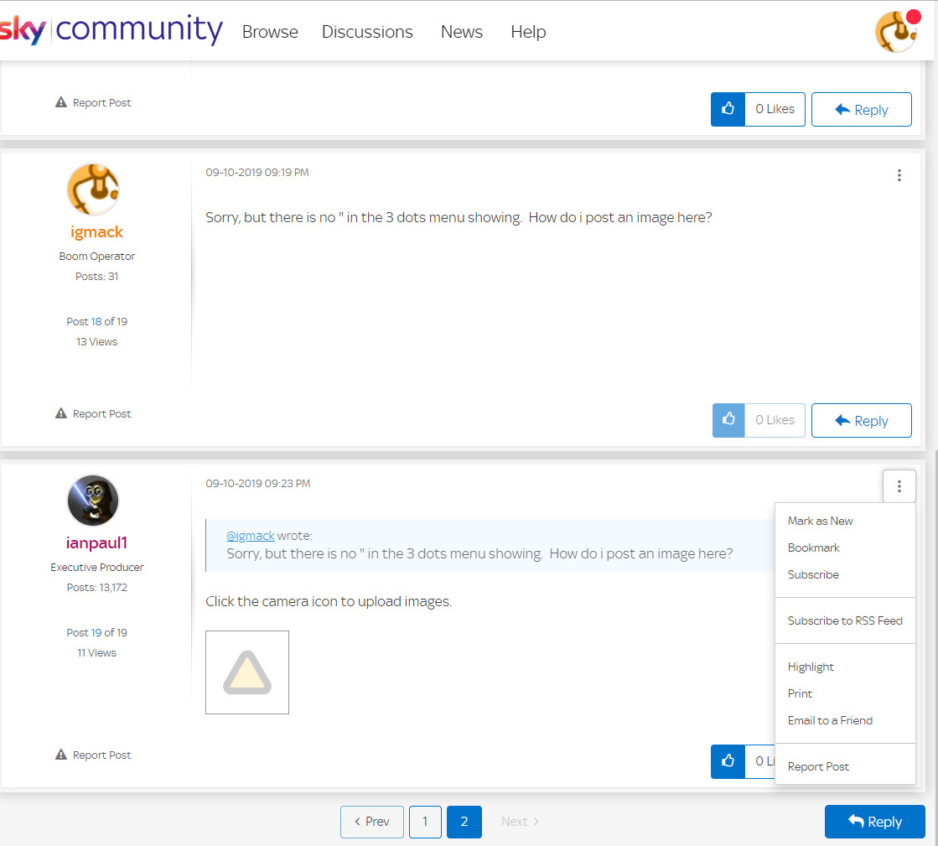This screenshot has height=846, width=938.
Task: Close the three-dots menu on ianpaul1's post
Action: click(x=899, y=486)
